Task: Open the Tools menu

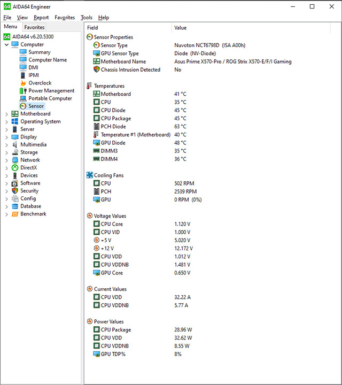Action: [x=87, y=18]
